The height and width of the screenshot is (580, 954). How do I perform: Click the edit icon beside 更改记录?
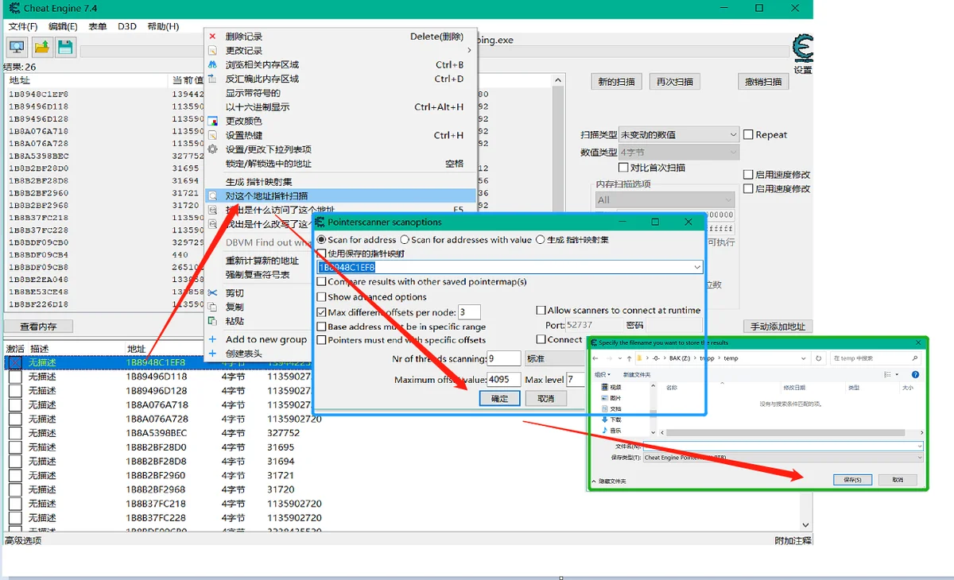pos(212,51)
